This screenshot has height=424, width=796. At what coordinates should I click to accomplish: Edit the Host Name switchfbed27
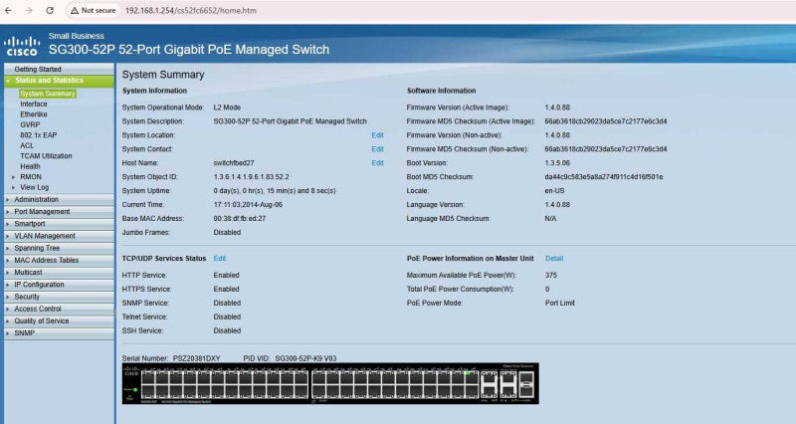pyautogui.click(x=377, y=163)
